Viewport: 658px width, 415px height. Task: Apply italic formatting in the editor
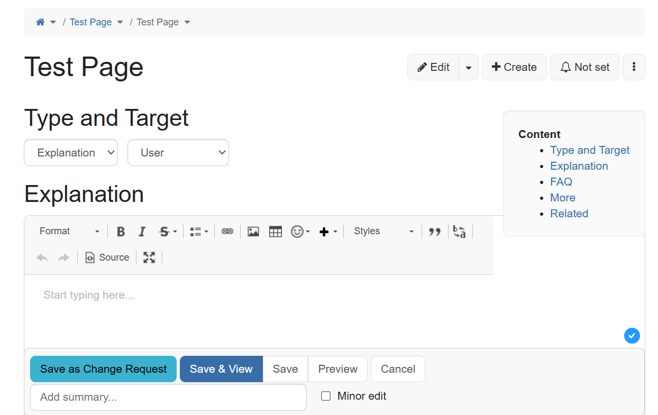[142, 232]
